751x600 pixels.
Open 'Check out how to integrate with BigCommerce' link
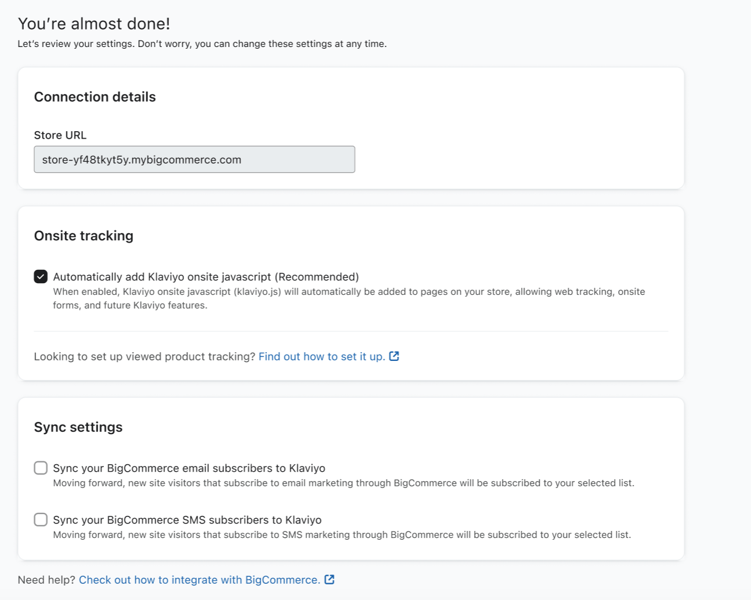(x=199, y=580)
